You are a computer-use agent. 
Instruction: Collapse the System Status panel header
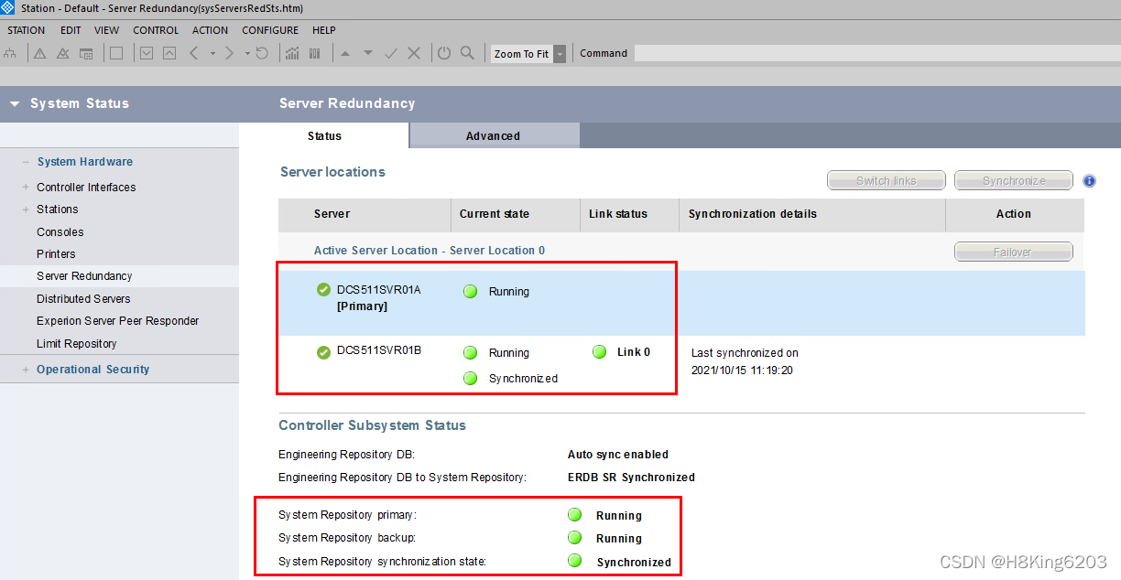[x=15, y=104]
